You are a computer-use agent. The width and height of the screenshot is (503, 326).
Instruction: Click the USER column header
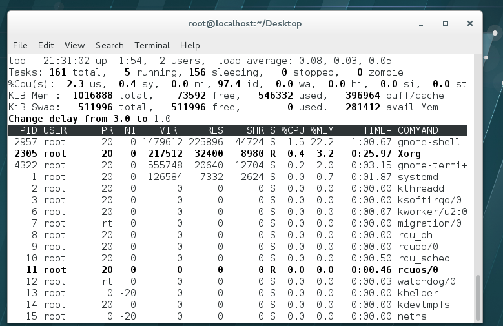point(55,130)
